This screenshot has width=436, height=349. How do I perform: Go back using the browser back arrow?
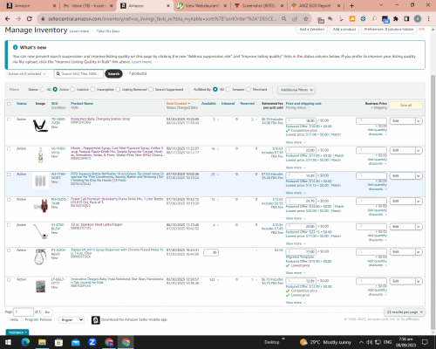point(8,18)
